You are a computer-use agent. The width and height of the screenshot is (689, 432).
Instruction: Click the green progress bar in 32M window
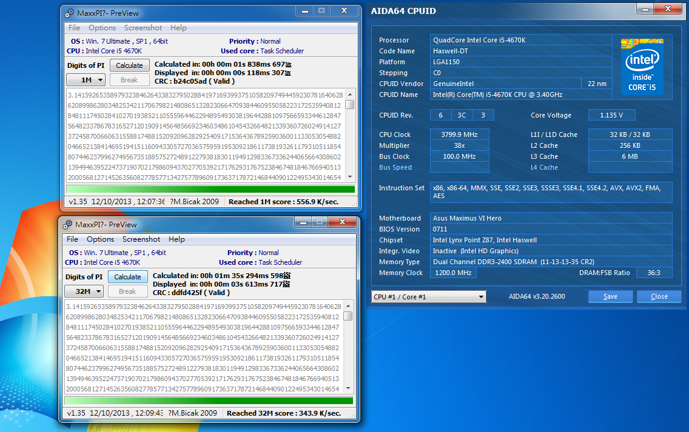(209, 401)
